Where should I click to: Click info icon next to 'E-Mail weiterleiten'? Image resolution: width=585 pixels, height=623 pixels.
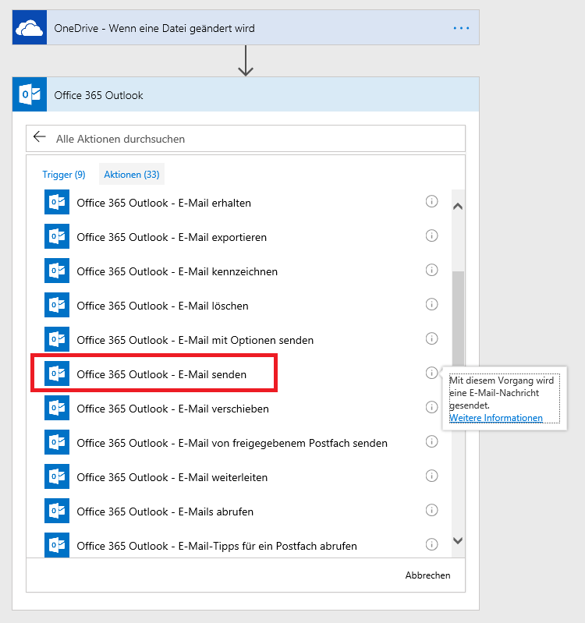tap(431, 476)
